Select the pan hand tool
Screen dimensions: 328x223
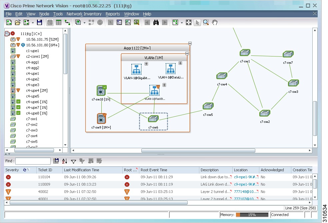[215, 22]
